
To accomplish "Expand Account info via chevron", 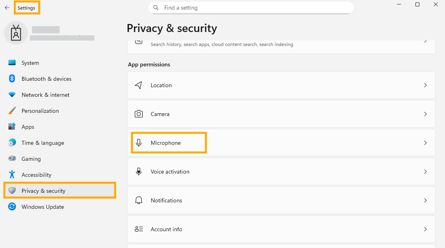I will pos(425,229).
